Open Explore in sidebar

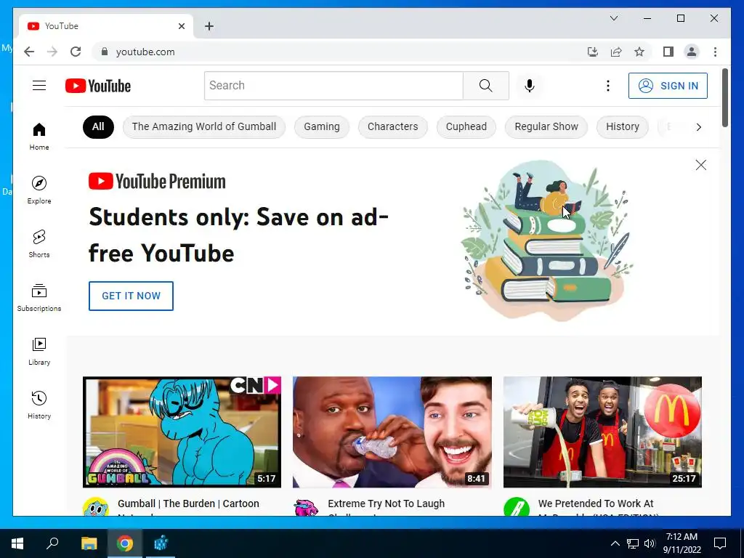[39, 190]
